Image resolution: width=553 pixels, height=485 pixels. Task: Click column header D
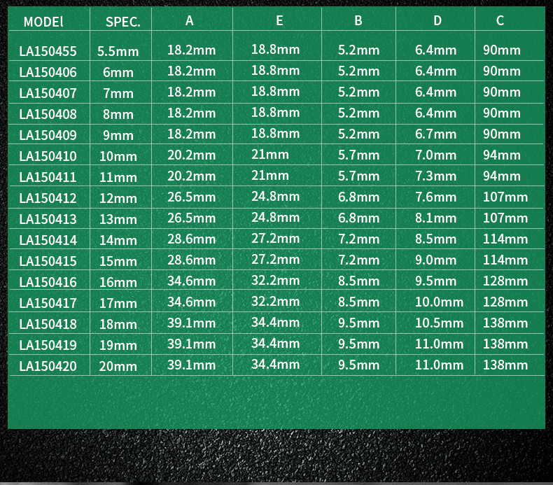437,21
